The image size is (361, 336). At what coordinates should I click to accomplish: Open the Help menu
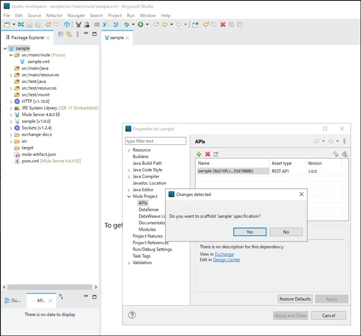tap(165, 15)
